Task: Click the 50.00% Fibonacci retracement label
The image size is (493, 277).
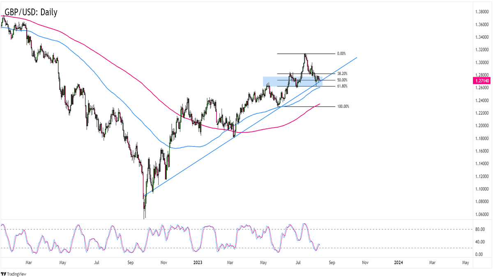Action: coord(342,80)
